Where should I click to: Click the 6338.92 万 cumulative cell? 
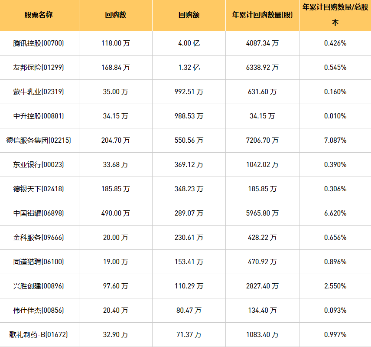(262, 68)
